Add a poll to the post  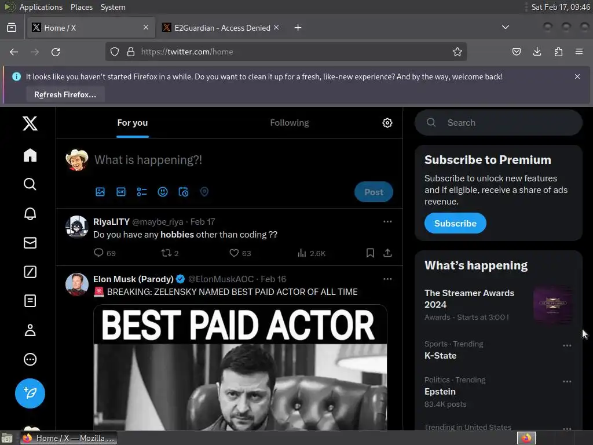pos(142,192)
